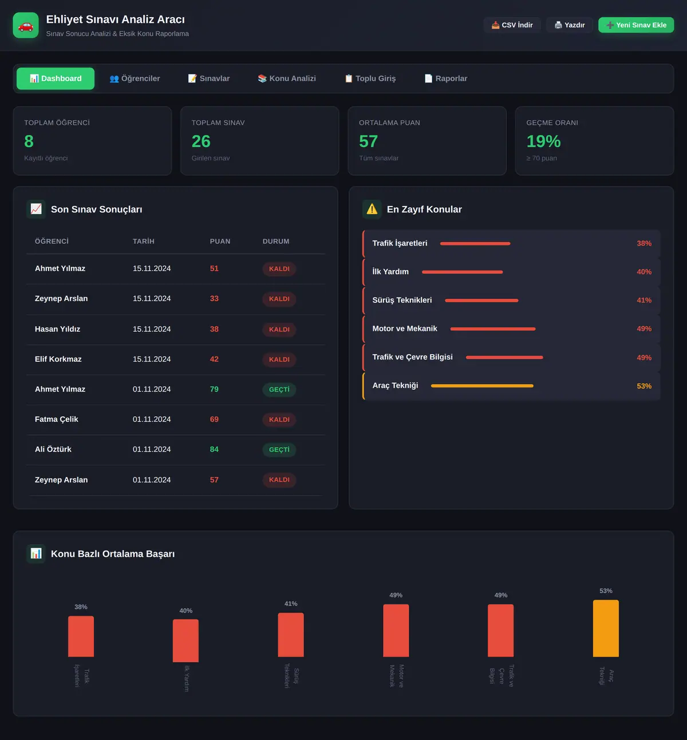This screenshot has width=687, height=740.
Task: Click the Trafik ve Çevre Bilgisi topic row
Action: pyautogui.click(x=511, y=358)
